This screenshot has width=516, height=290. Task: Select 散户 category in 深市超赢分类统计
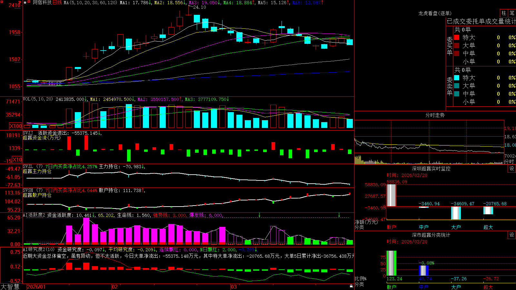[392, 287]
